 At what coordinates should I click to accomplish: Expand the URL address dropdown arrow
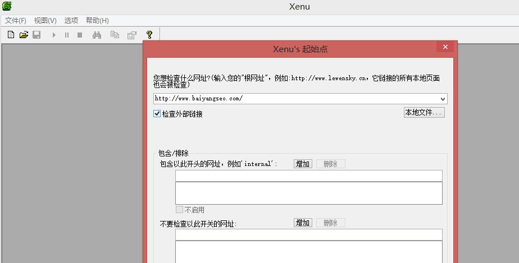(443, 99)
